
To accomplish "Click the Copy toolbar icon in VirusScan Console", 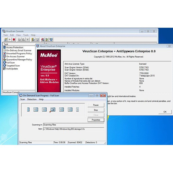I will tap(19, 39).
